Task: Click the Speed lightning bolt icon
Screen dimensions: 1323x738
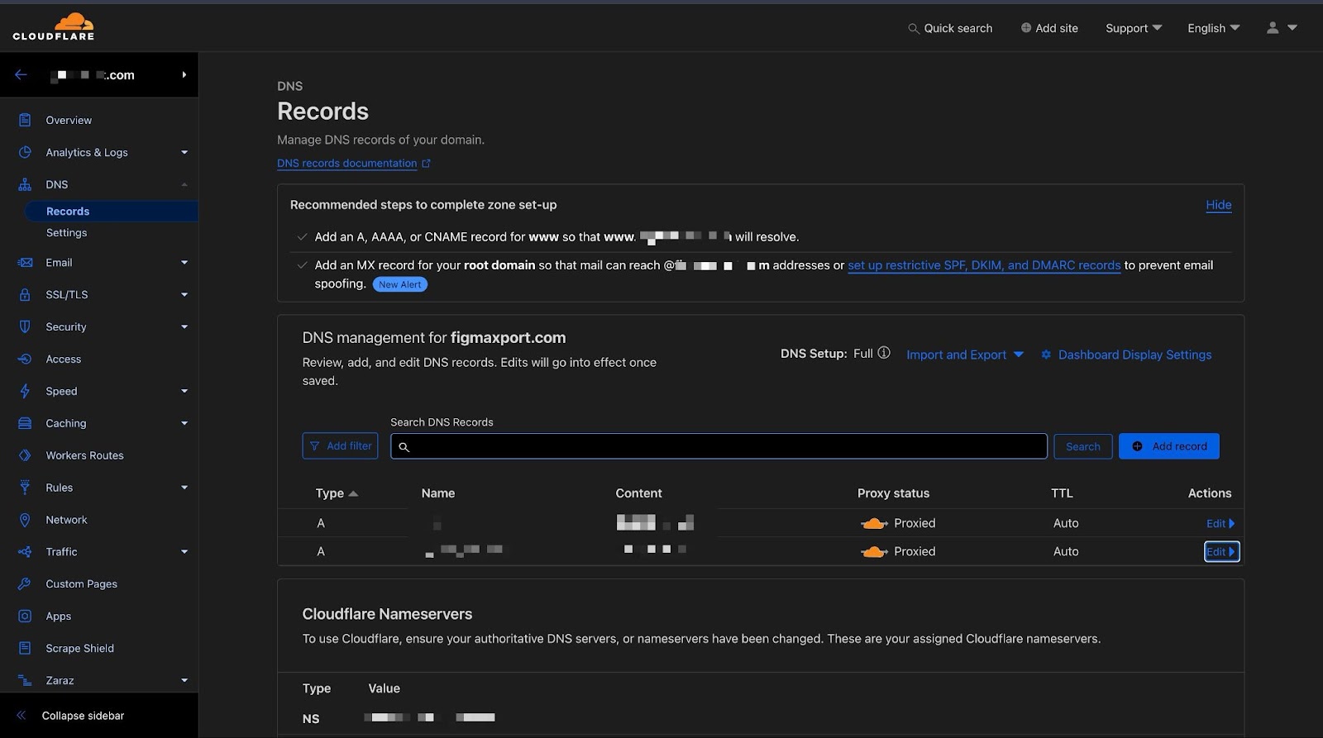Action: click(x=25, y=391)
